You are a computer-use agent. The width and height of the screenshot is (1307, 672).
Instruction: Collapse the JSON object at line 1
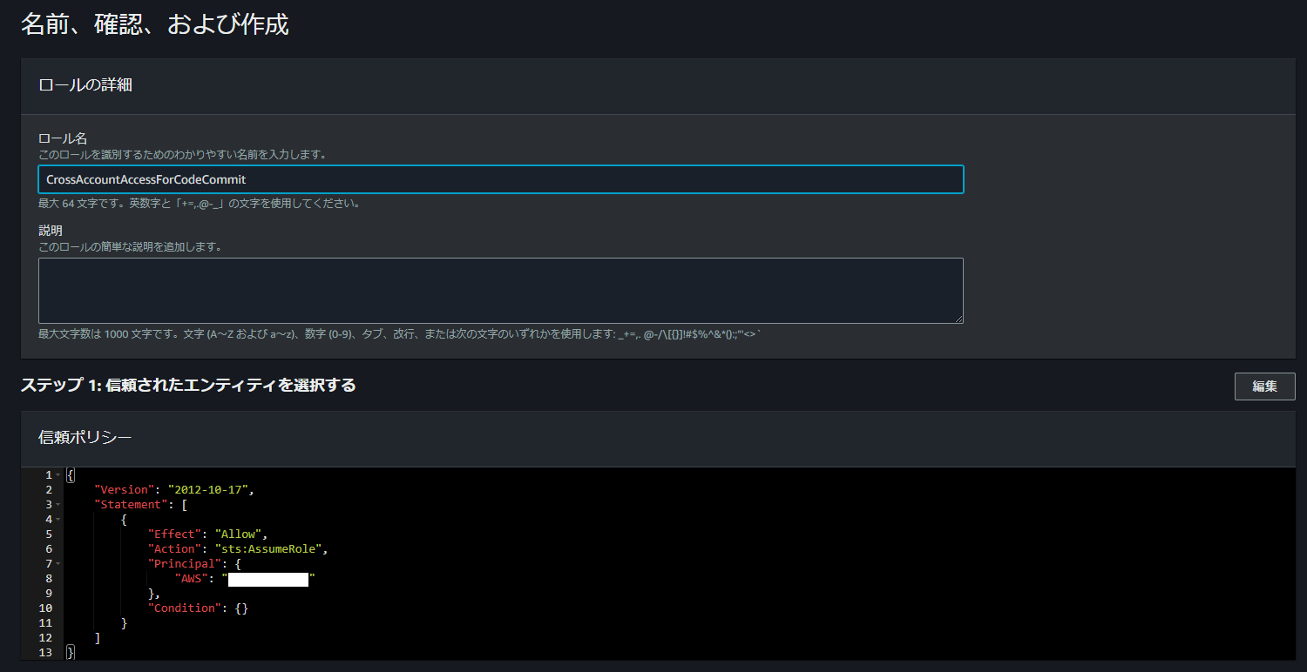click(59, 474)
